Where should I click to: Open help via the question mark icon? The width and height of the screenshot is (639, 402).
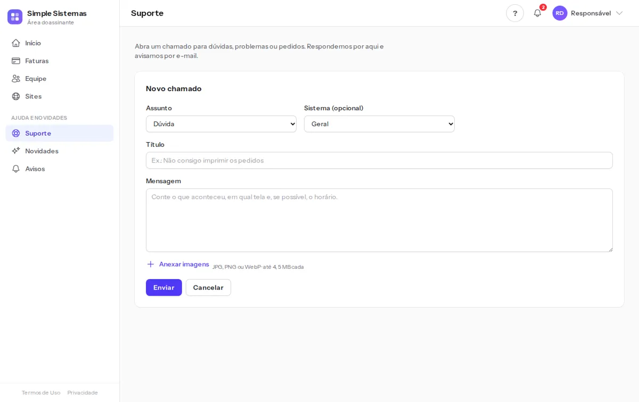515,13
